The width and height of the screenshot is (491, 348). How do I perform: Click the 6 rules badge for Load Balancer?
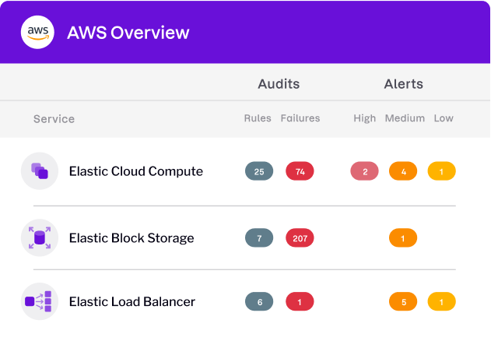259,301
